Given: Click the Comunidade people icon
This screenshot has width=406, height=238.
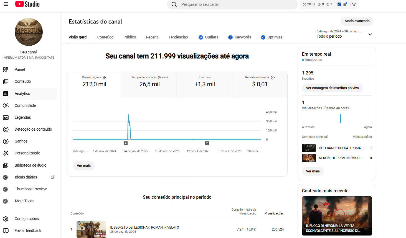Looking at the screenshot, I should pyautogui.click(x=6, y=105).
